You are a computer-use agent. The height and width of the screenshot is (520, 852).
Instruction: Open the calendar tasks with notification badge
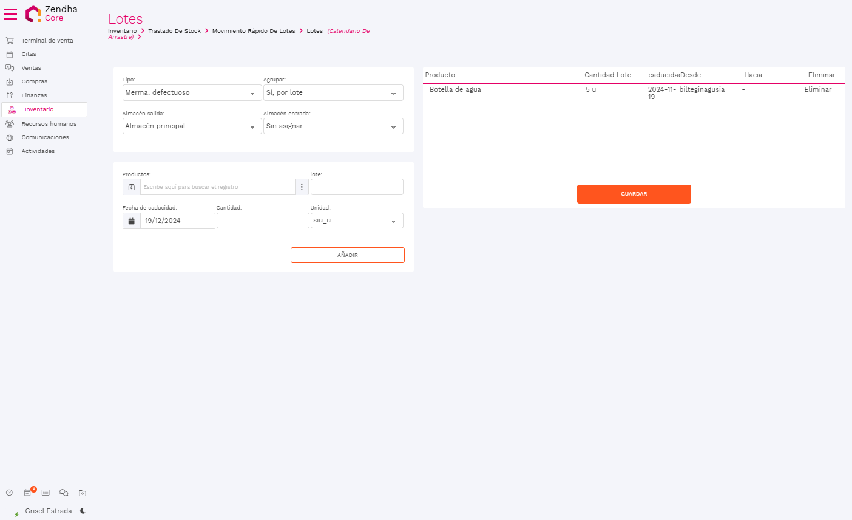(27, 493)
